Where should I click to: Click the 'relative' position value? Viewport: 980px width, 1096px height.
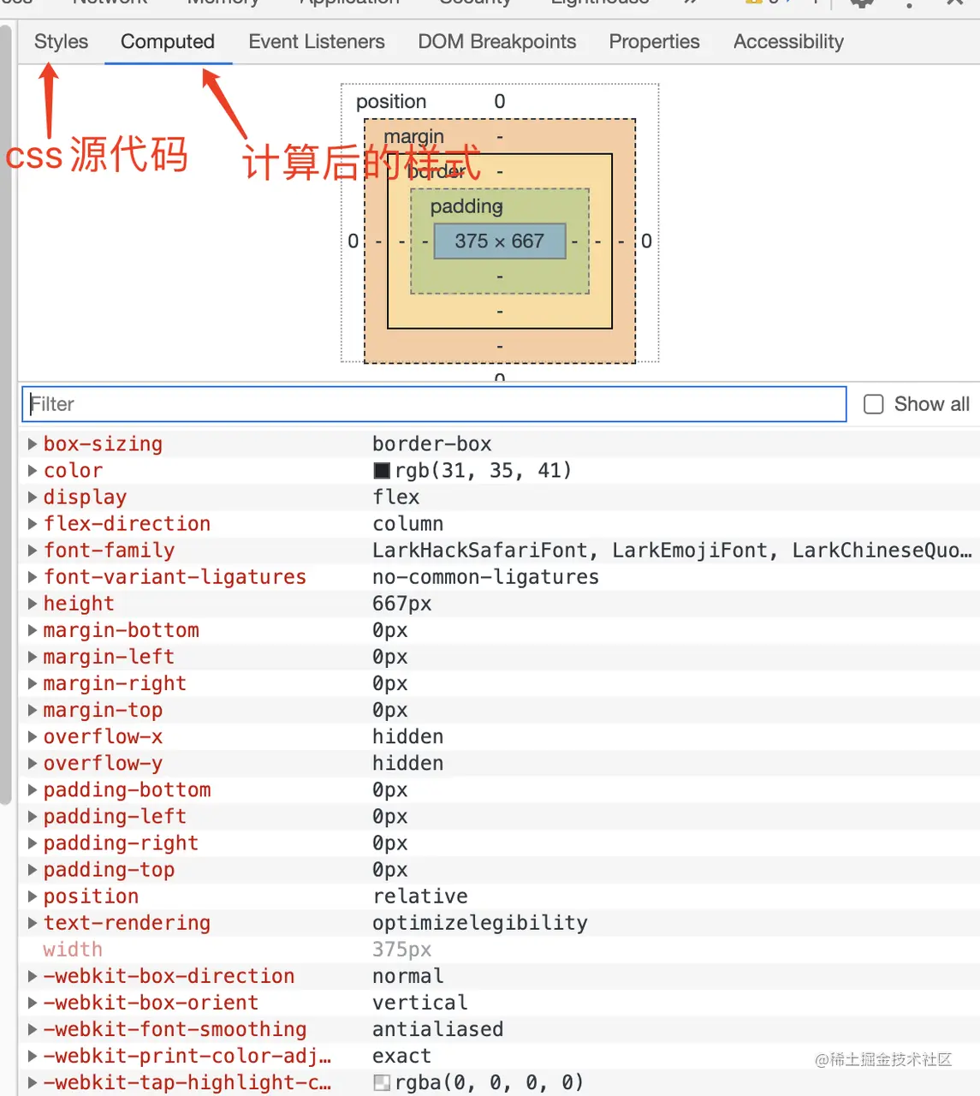coord(420,896)
